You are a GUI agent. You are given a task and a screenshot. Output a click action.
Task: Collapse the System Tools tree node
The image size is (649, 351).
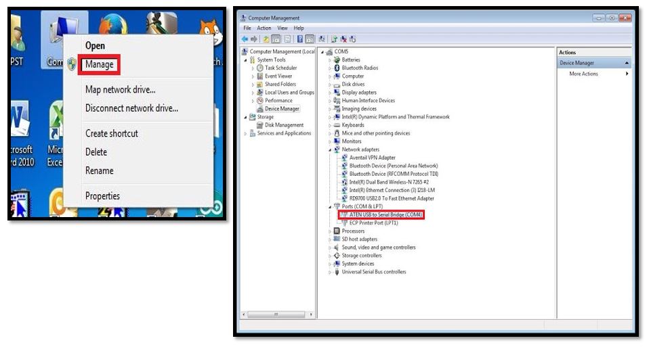pos(245,60)
